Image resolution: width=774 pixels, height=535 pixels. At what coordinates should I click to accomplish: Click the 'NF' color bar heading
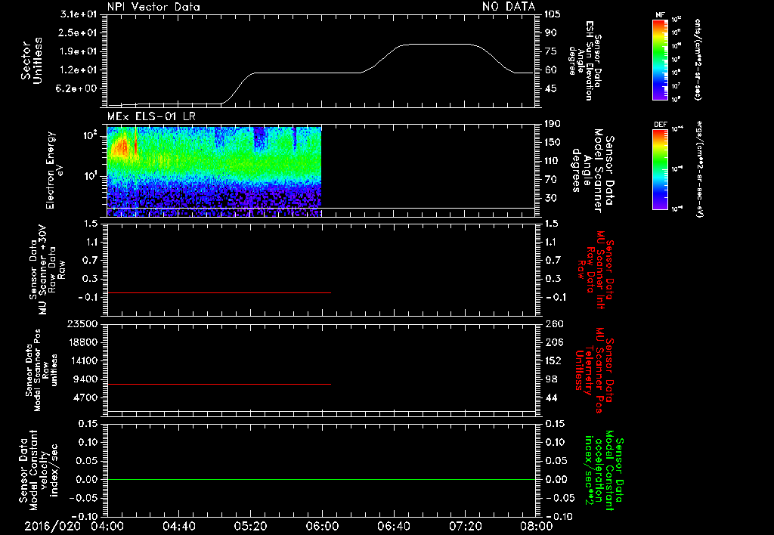point(660,15)
